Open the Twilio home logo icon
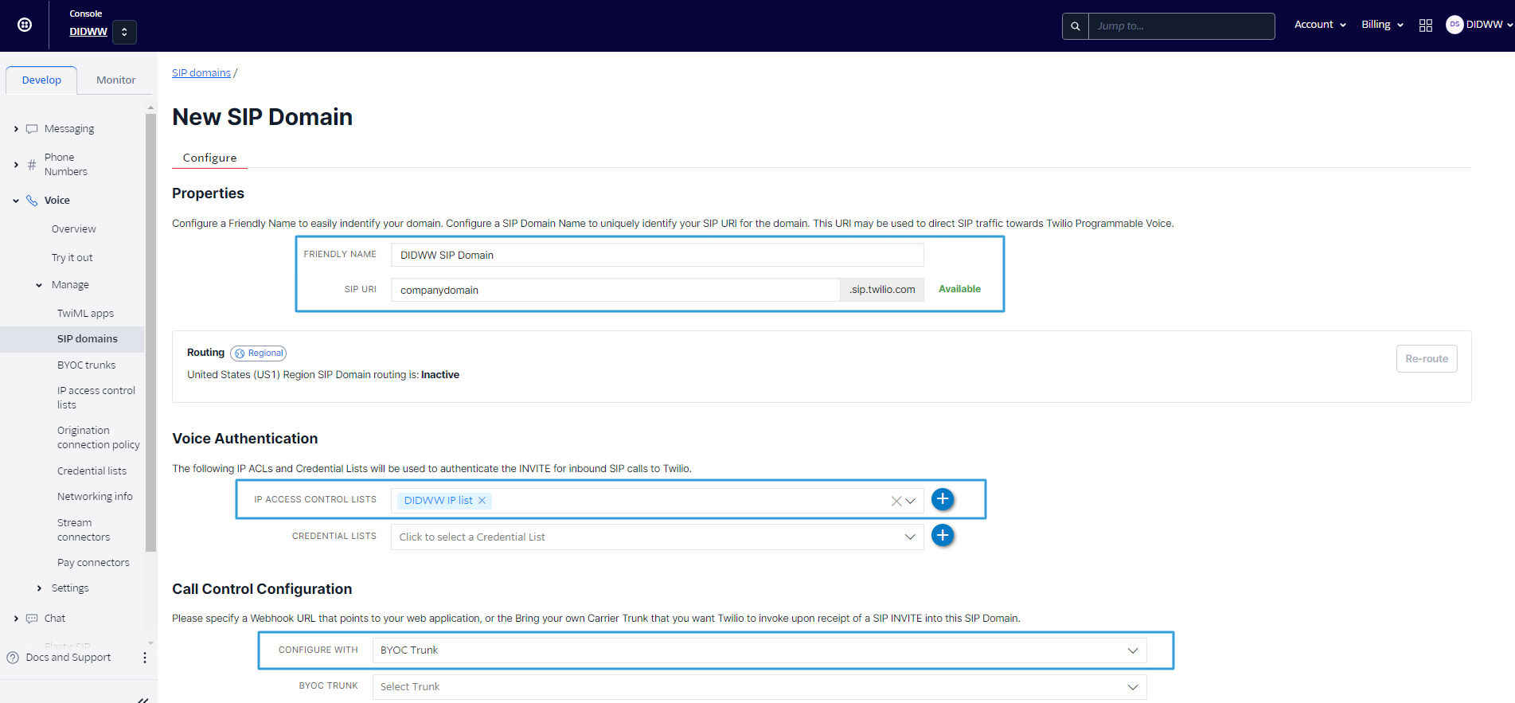The height and width of the screenshot is (703, 1515). coord(25,25)
